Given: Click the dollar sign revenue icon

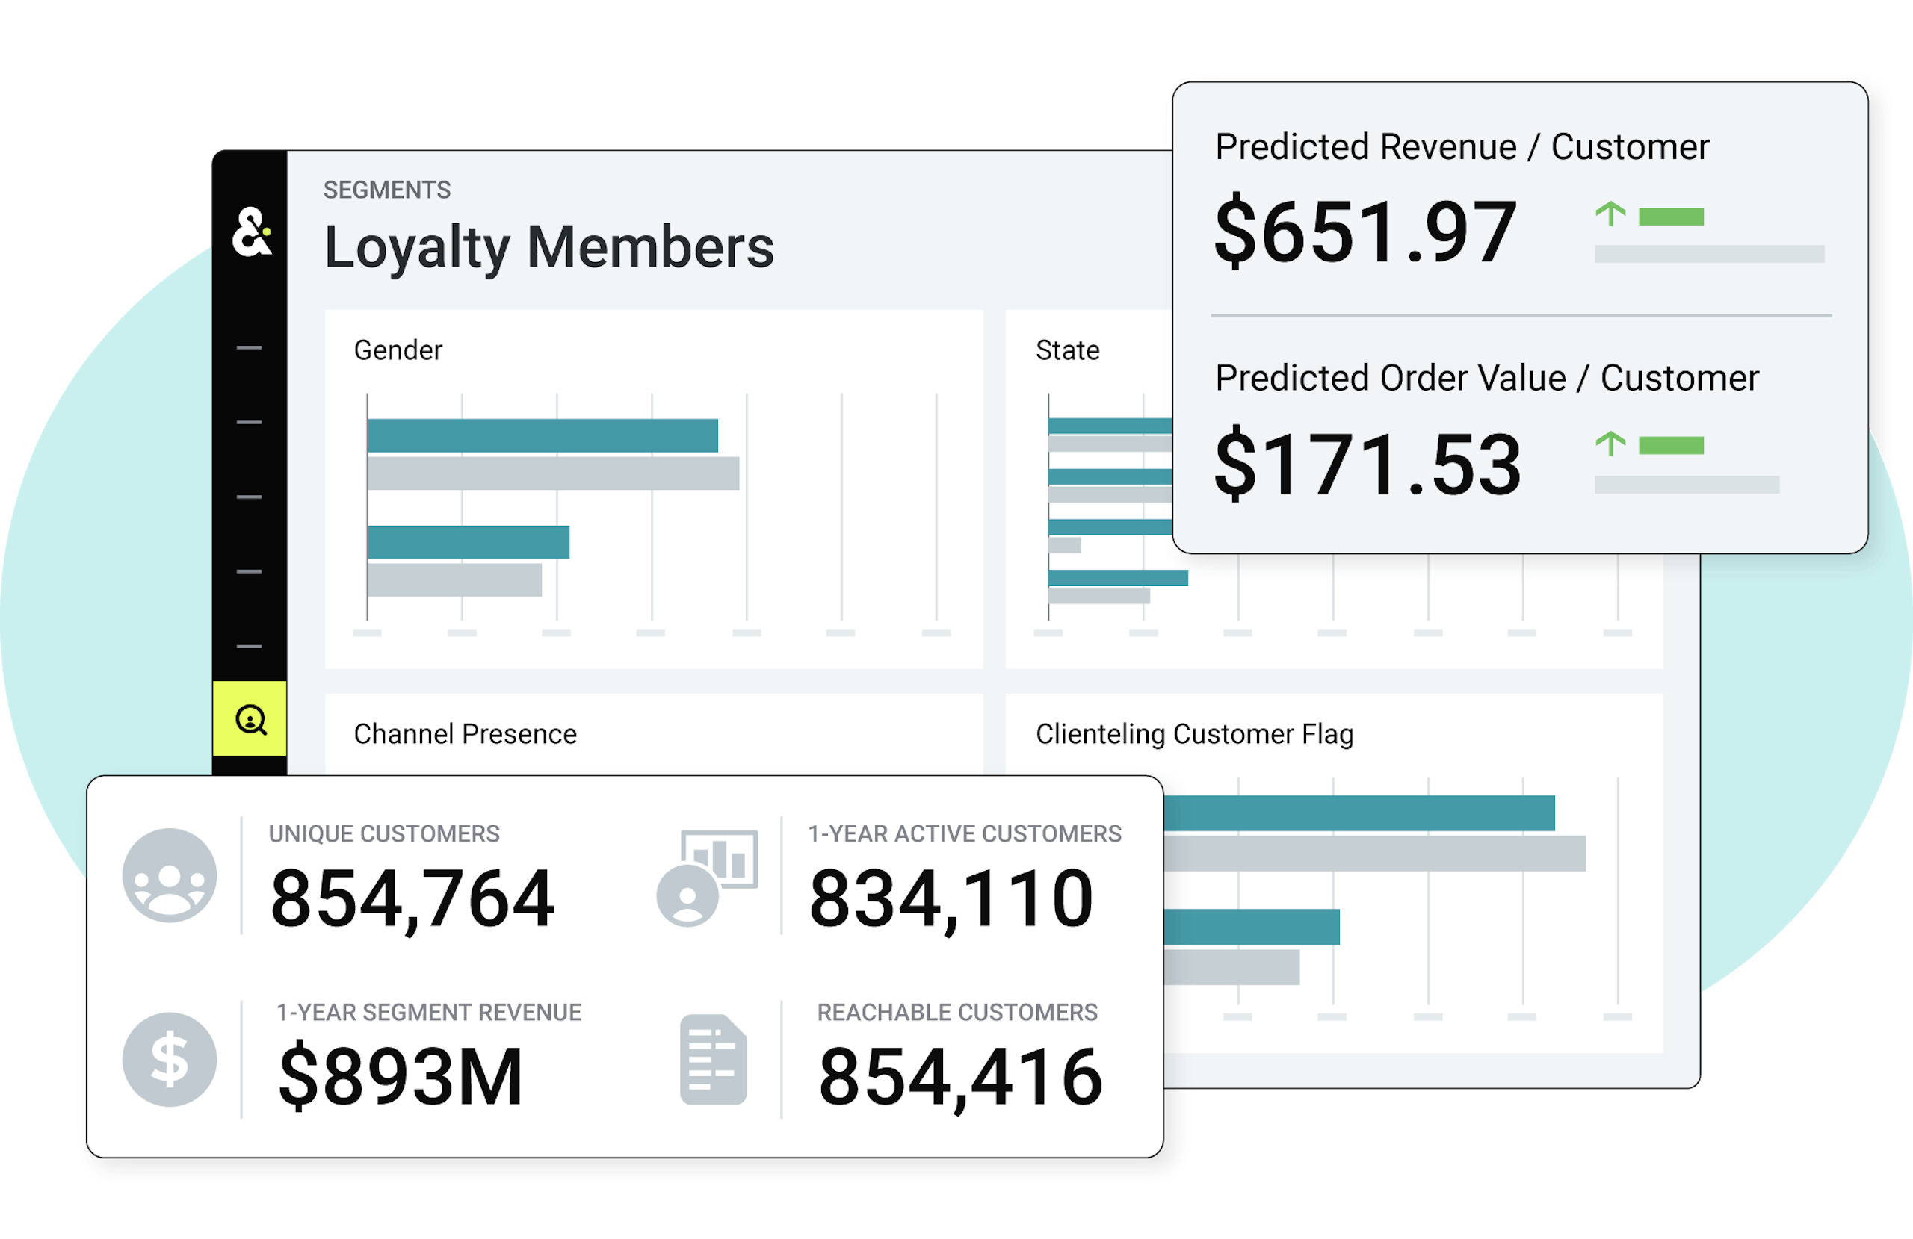Looking at the screenshot, I should (170, 1059).
